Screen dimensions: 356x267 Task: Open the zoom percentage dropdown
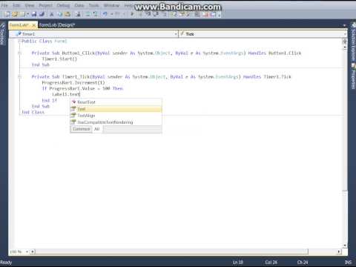[27, 251]
